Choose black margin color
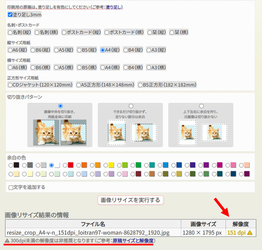 [11, 165]
